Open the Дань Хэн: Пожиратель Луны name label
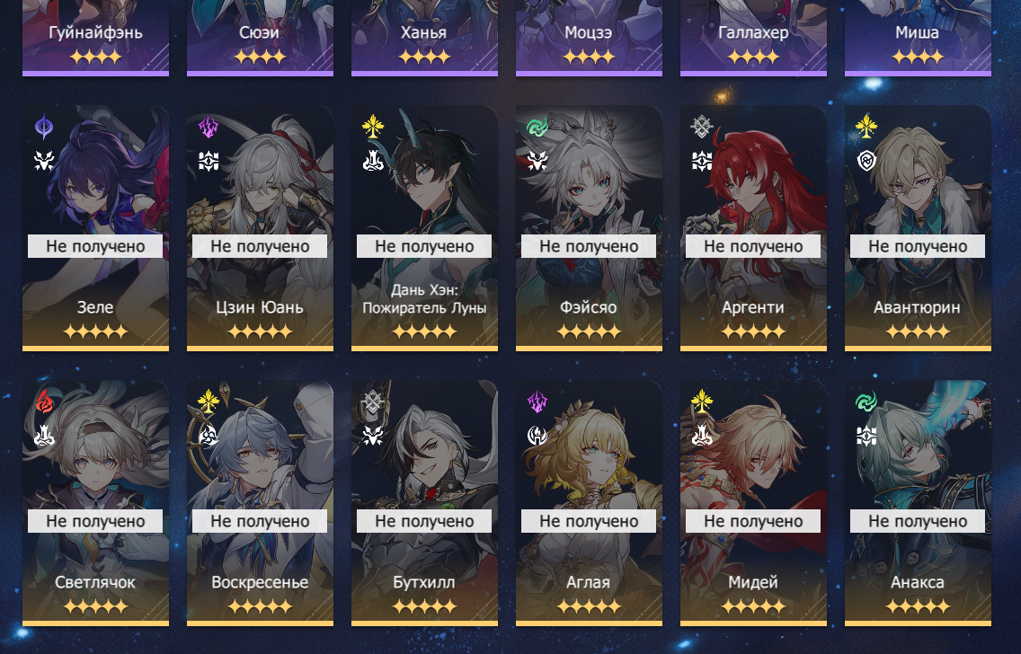 pyautogui.click(x=424, y=299)
